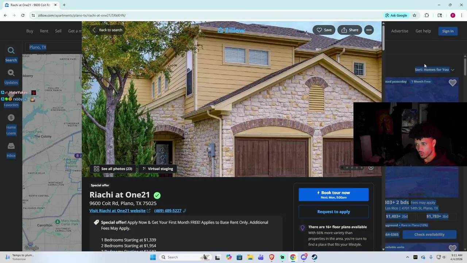Click the Zillow logo

pyautogui.click(x=231, y=30)
